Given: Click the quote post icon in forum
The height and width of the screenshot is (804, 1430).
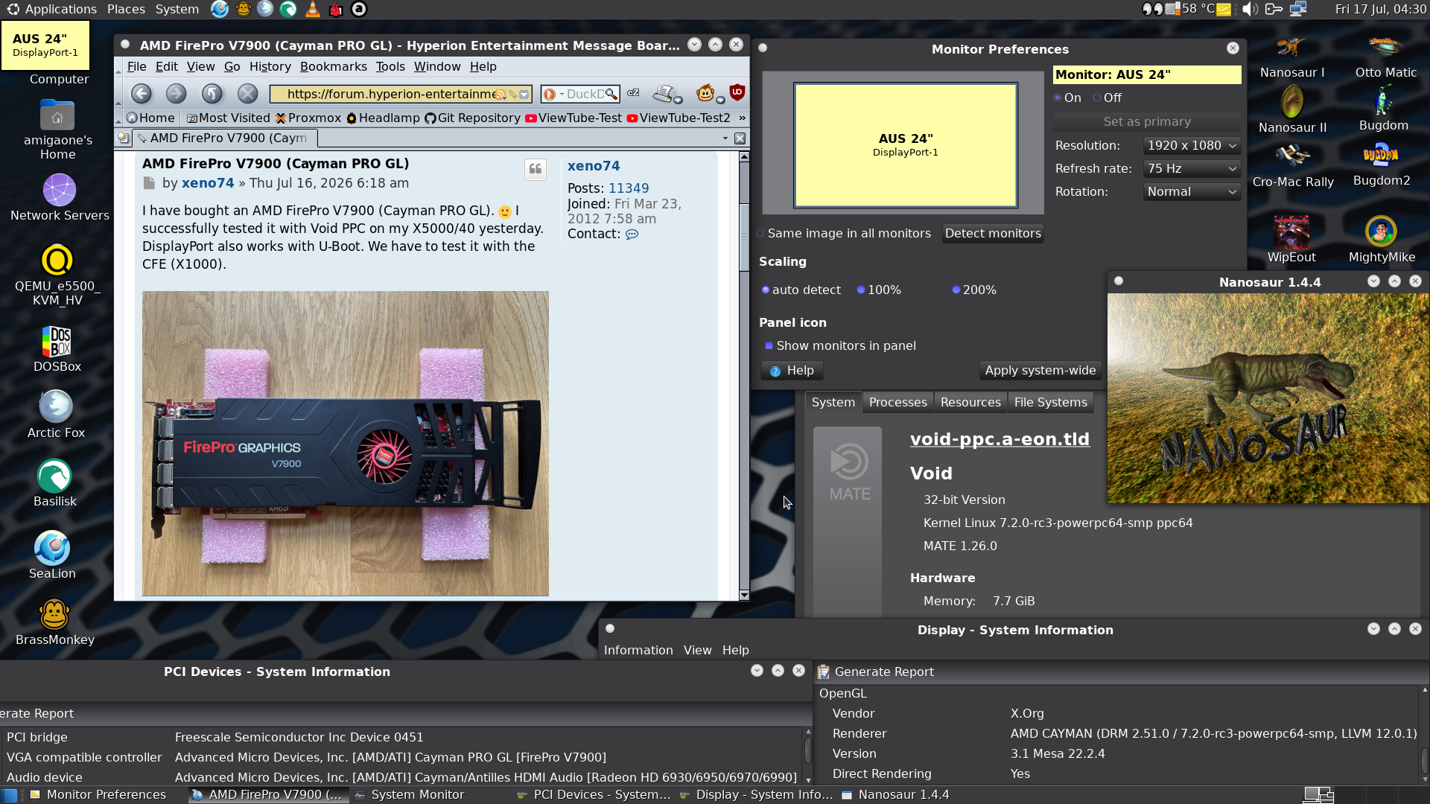Looking at the screenshot, I should point(536,170).
